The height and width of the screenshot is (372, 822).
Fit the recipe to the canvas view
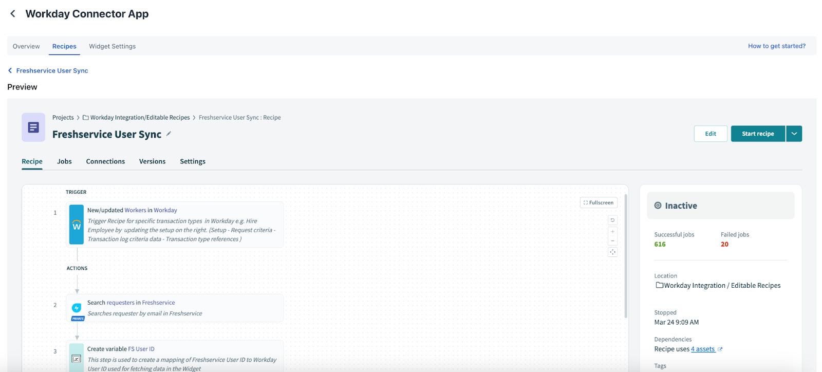click(612, 252)
